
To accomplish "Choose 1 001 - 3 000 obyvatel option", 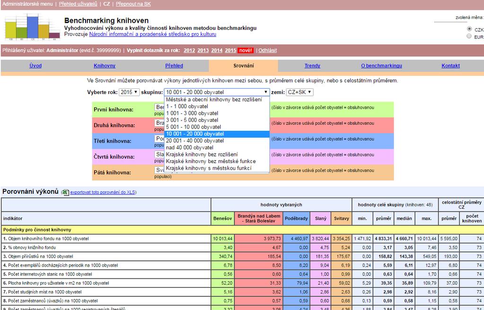I will 217,113.
